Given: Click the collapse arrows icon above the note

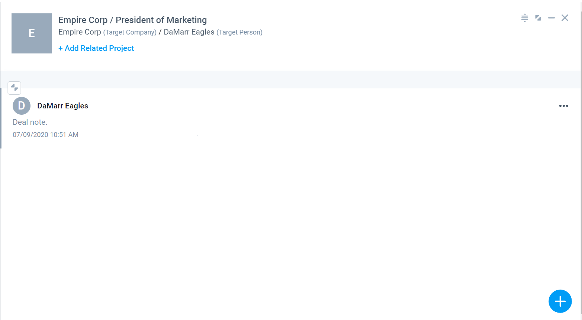Looking at the screenshot, I should [15, 88].
